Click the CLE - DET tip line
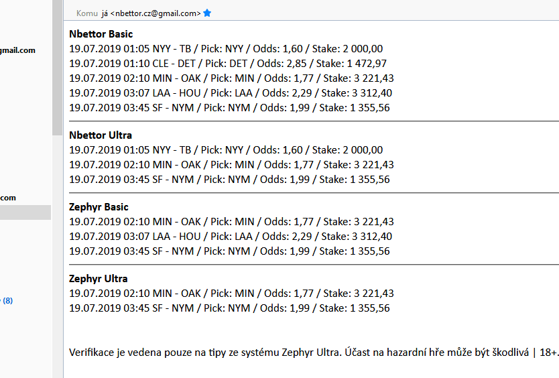The height and width of the screenshot is (378, 559). point(228,64)
